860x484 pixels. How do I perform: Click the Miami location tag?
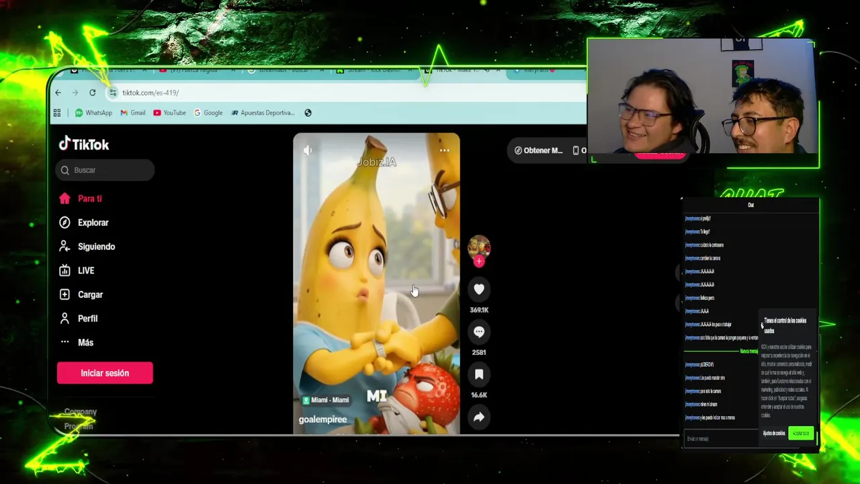point(326,400)
